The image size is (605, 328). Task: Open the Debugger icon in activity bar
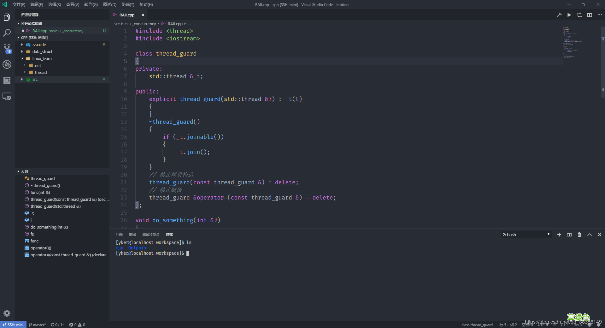tap(7, 64)
